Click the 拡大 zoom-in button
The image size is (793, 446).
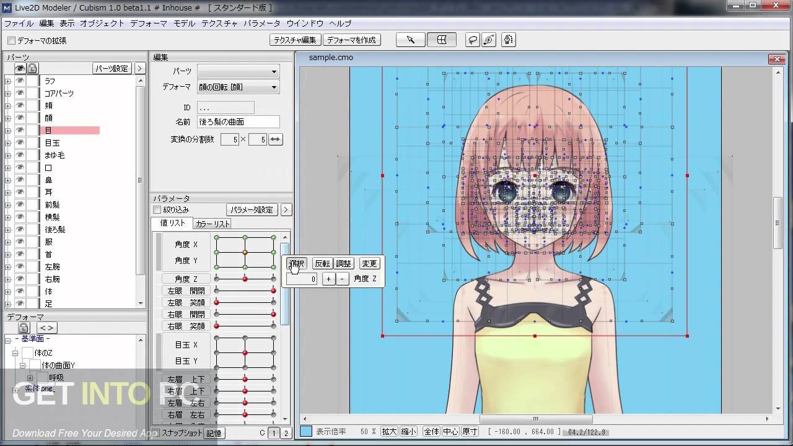pyautogui.click(x=388, y=432)
